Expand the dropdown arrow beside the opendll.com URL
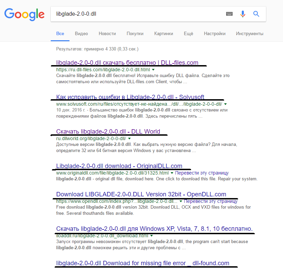The width and height of the screenshot is (283, 270). tap(181, 201)
